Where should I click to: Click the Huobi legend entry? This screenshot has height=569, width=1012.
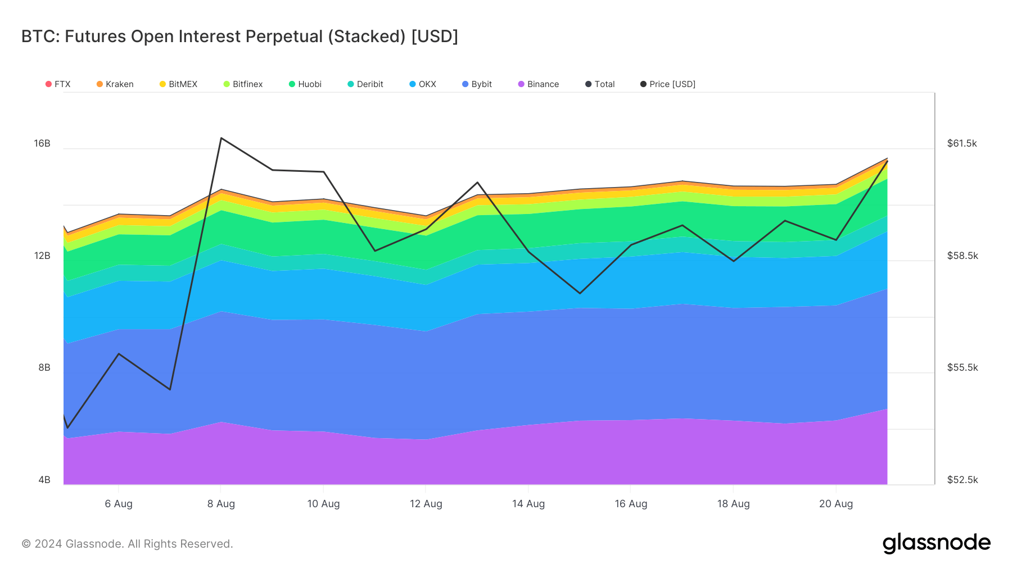point(305,84)
